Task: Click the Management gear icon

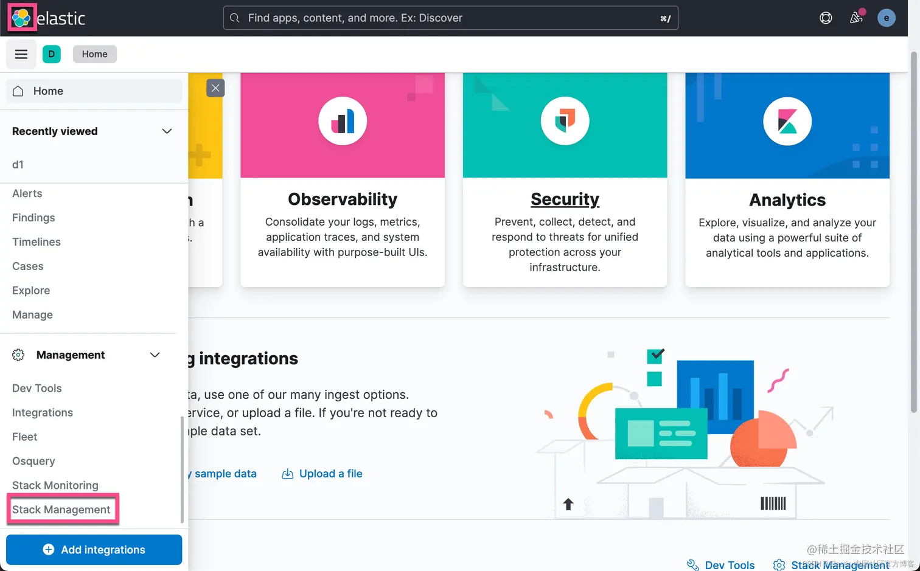Action: [18, 355]
